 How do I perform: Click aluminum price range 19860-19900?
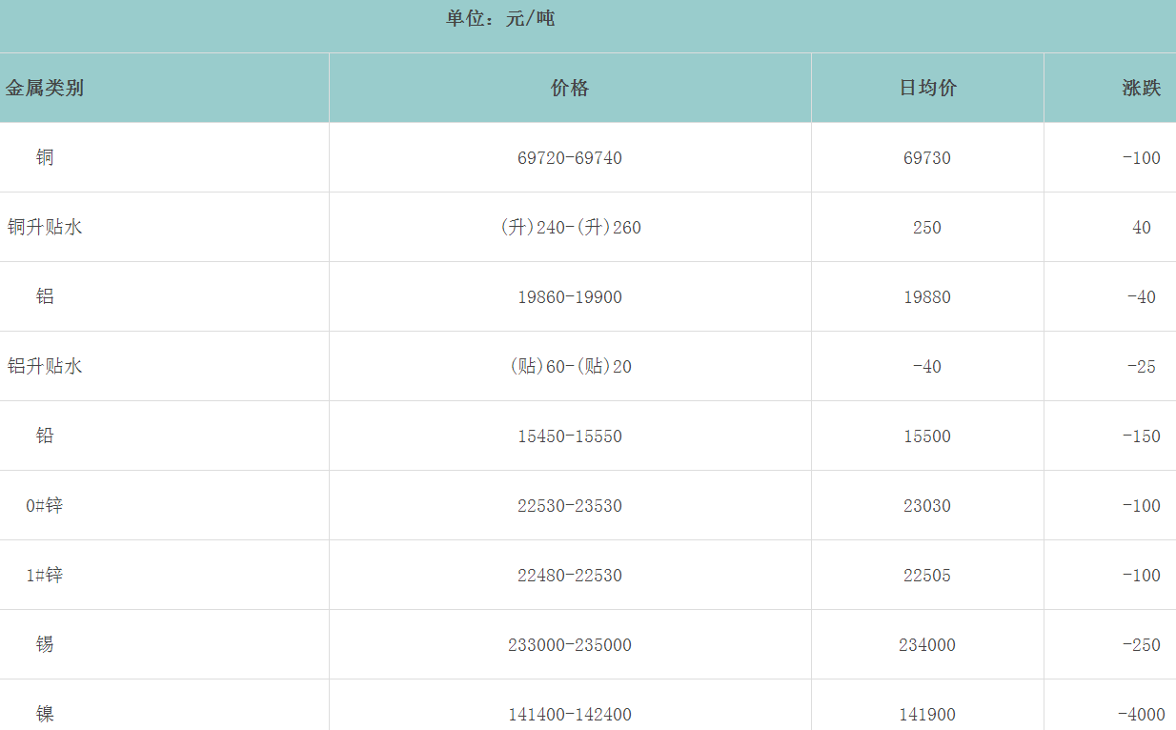pos(570,297)
